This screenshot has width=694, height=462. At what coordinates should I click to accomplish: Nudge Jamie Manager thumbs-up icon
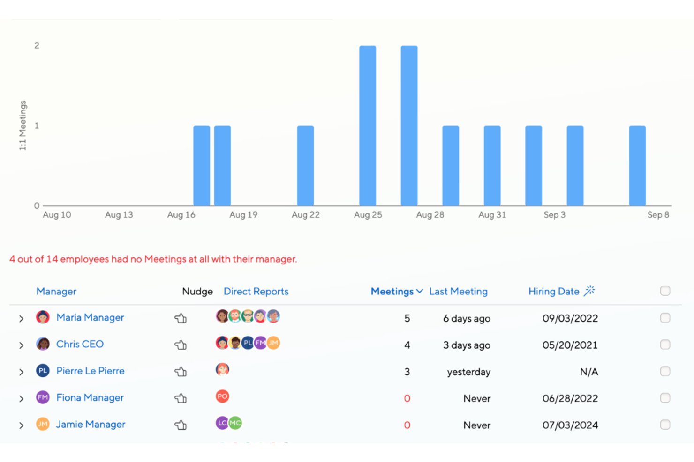coord(181,425)
